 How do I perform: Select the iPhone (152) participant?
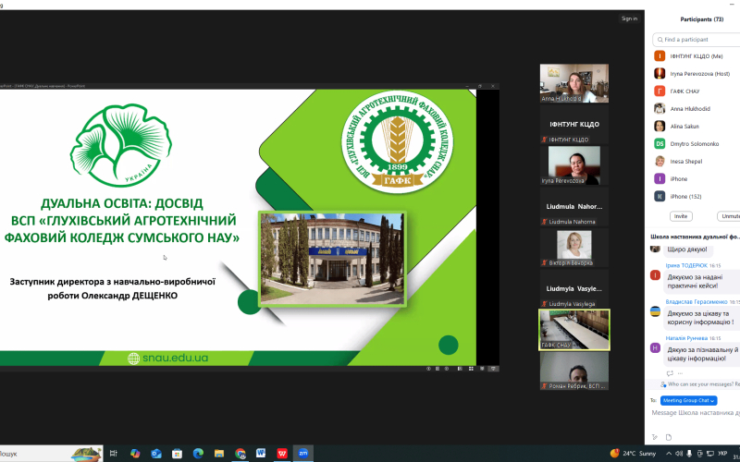click(x=697, y=196)
